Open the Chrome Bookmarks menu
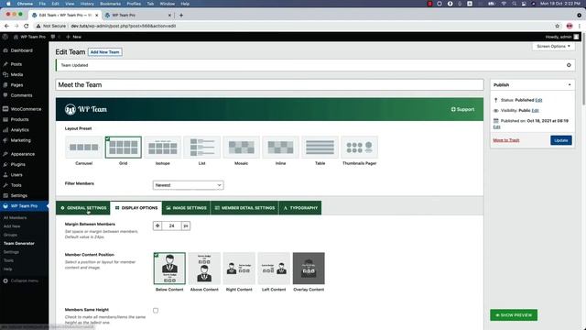The width and height of the screenshot is (586, 330). [x=110, y=4]
